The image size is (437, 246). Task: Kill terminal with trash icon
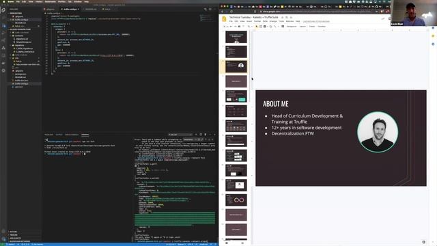click(x=205, y=135)
